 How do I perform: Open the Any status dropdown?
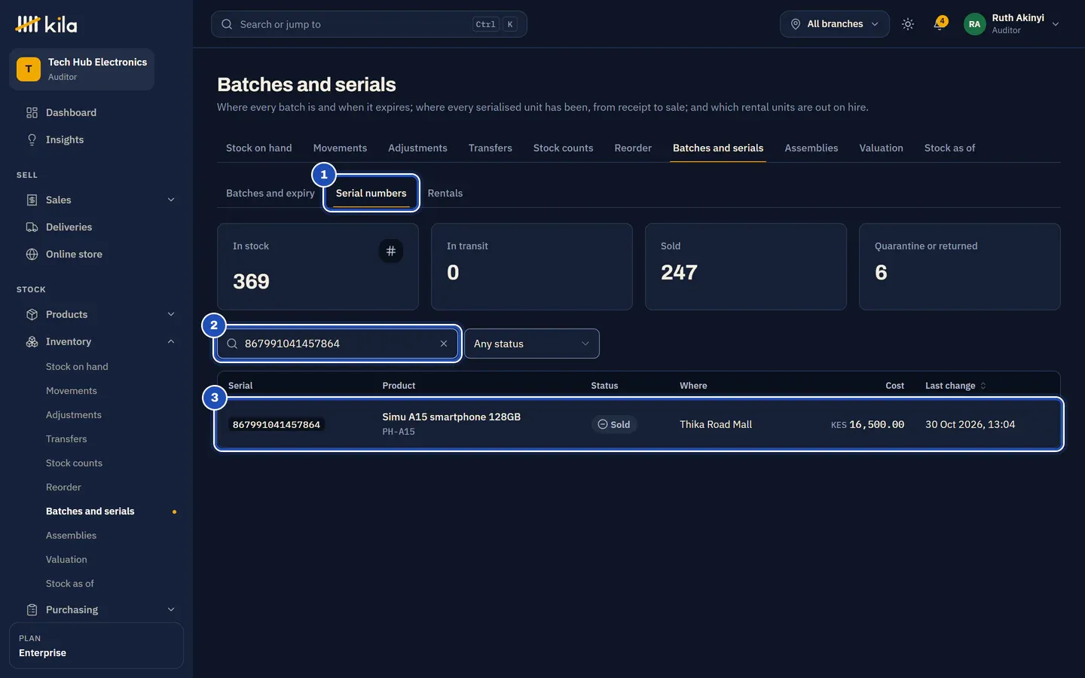(x=532, y=344)
